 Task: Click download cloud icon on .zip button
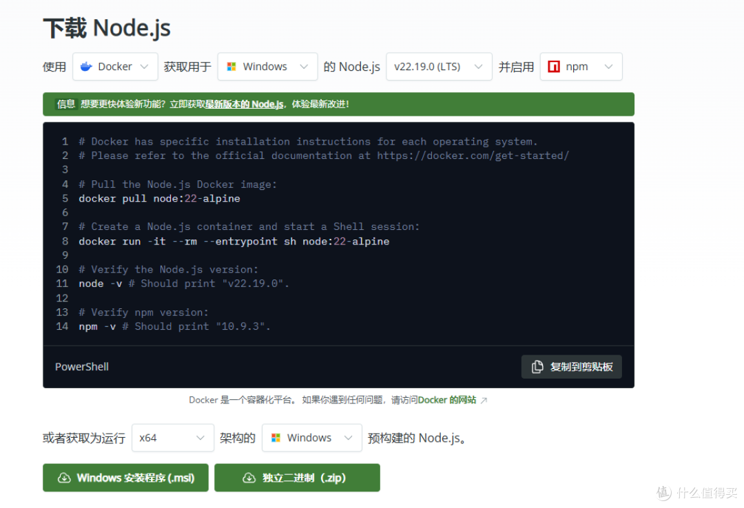[249, 478]
